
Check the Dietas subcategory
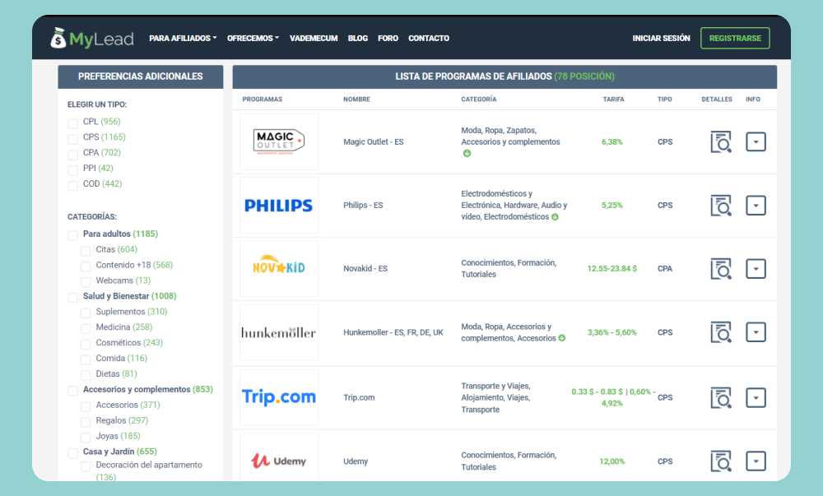(86, 375)
